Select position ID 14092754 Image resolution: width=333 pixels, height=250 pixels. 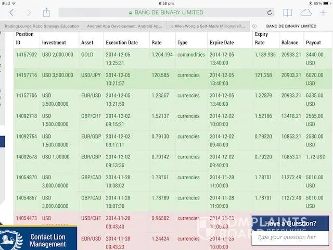click(x=27, y=136)
